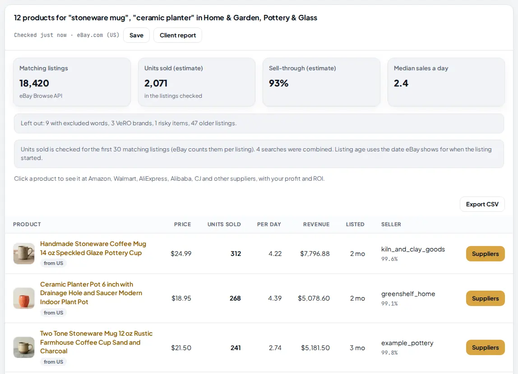Image resolution: width=518 pixels, height=374 pixels.
Task: Click 'Checked just now · eBay.com (US)' text
Action: (66, 35)
